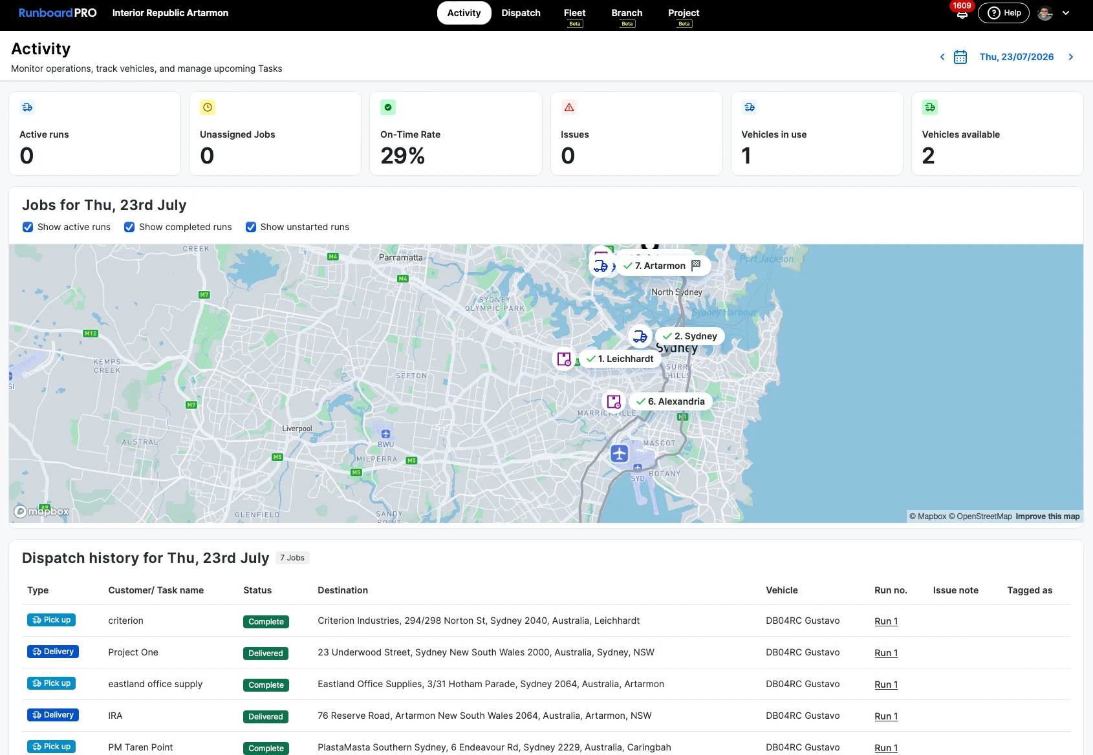
Task: Click Pick up tag in PM Taren Point row
Action: 52,747
